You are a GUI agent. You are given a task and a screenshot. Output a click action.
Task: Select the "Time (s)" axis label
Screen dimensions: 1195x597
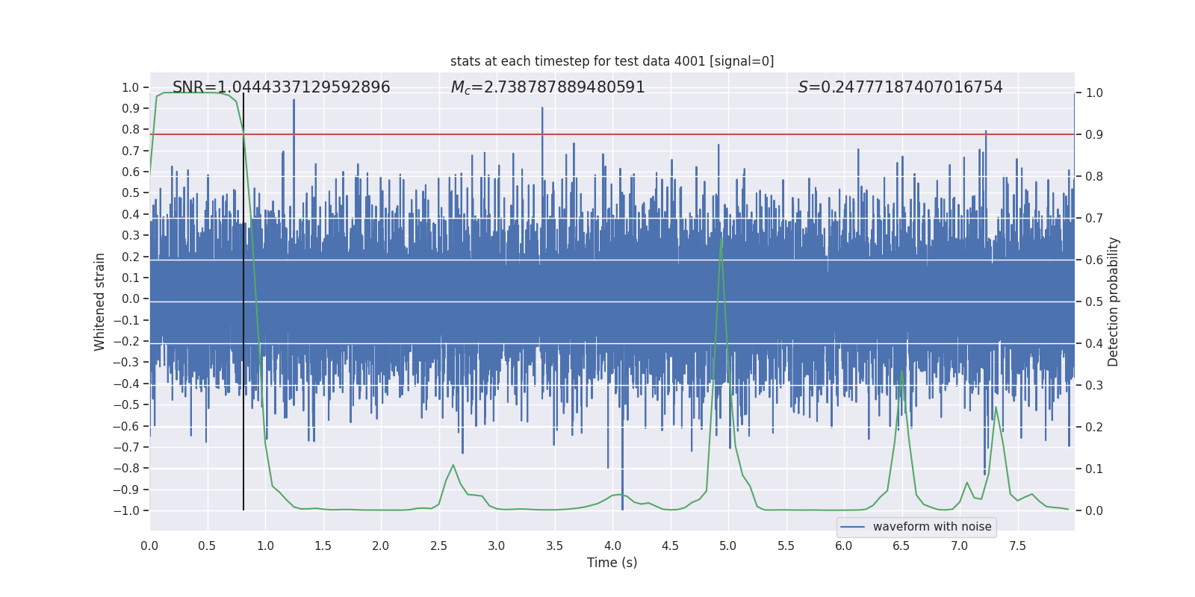pyautogui.click(x=612, y=563)
